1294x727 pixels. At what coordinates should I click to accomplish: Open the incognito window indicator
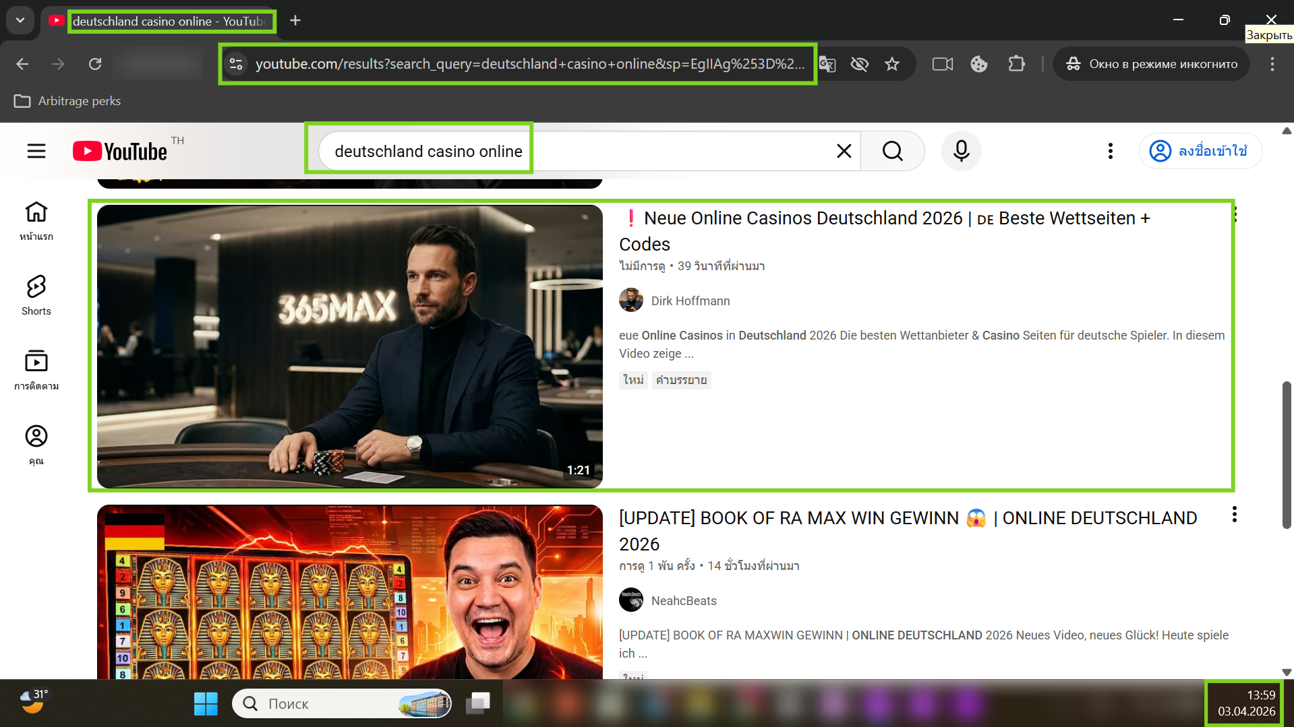[1151, 64]
